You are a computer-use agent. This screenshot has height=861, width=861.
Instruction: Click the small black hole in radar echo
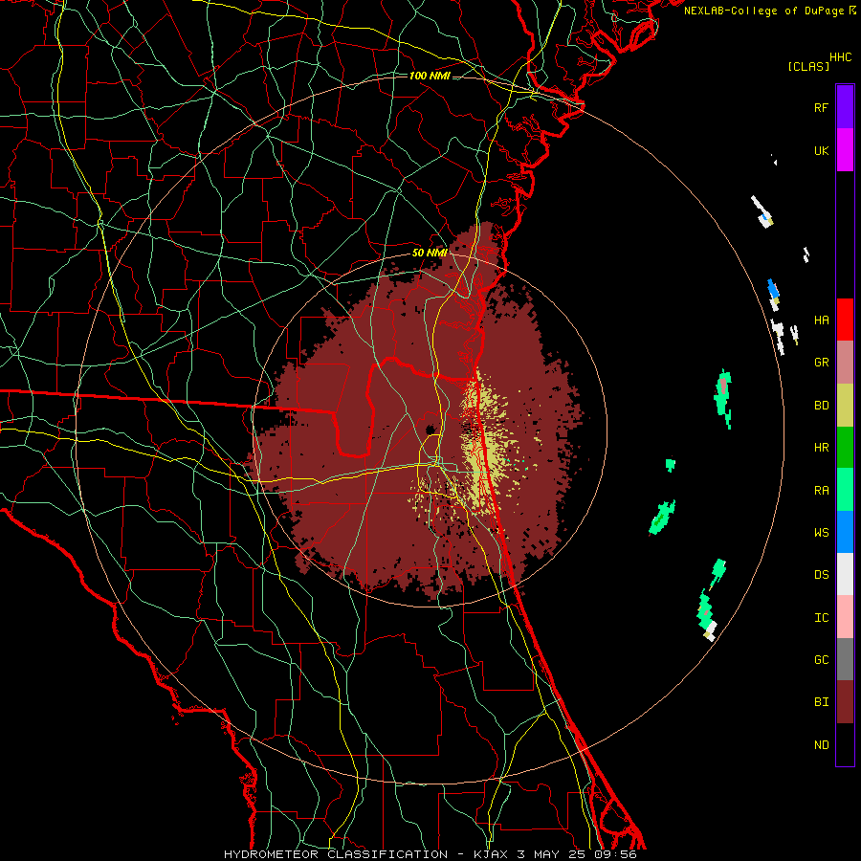click(431, 429)
